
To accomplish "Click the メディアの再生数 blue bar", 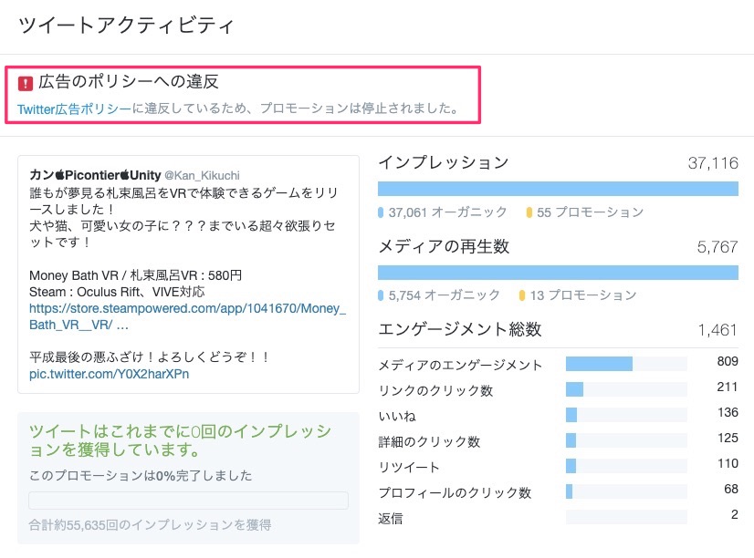I will (x=558, y=273).
